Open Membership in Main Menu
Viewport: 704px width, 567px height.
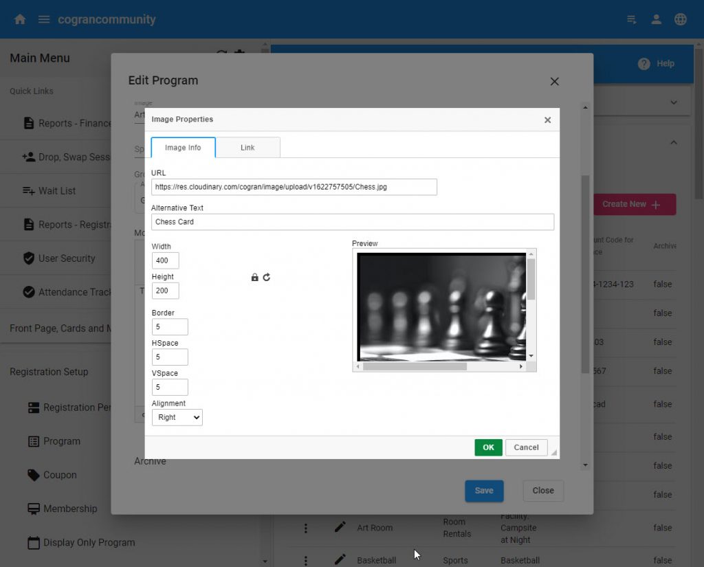point(70,509)
